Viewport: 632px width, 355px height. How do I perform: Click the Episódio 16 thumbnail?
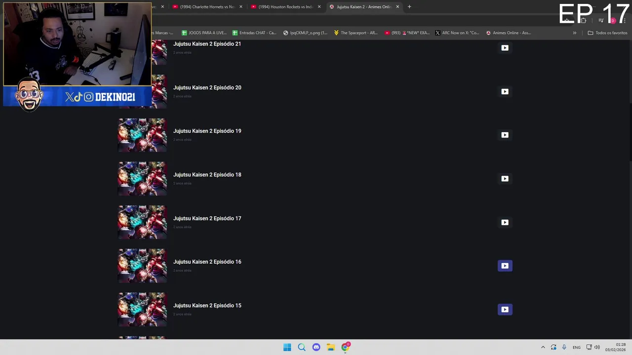pyautogui.click(x=143, y=266)
